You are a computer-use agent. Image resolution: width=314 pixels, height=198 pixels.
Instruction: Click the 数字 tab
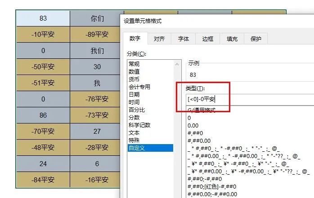[x=135, y=39]
